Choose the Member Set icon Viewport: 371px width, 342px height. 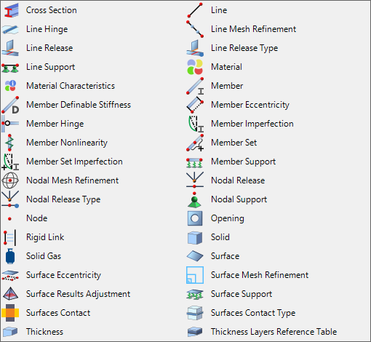pos(195,143)
